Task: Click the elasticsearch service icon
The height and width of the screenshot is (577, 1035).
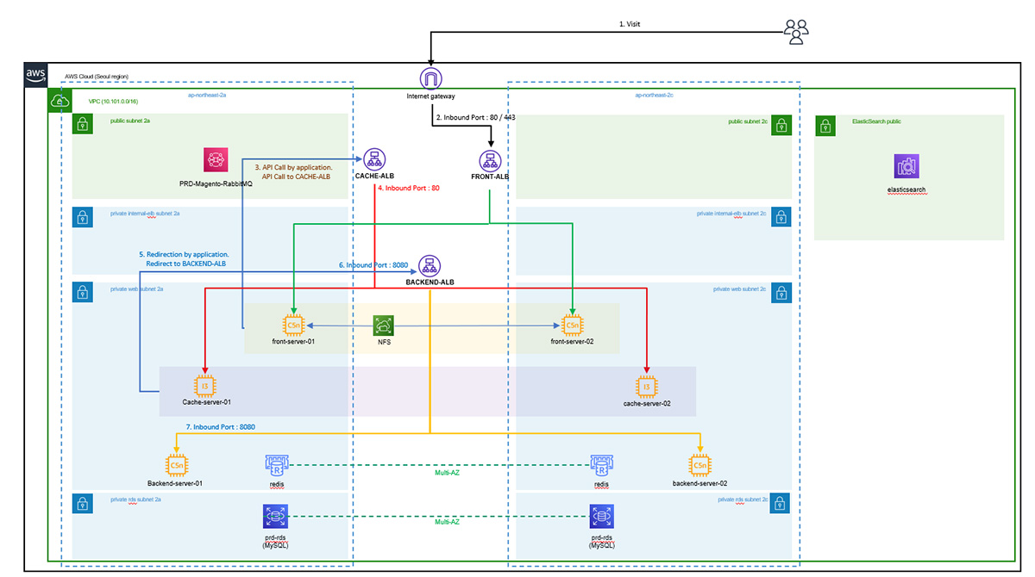Action: (x=906, y=166)
